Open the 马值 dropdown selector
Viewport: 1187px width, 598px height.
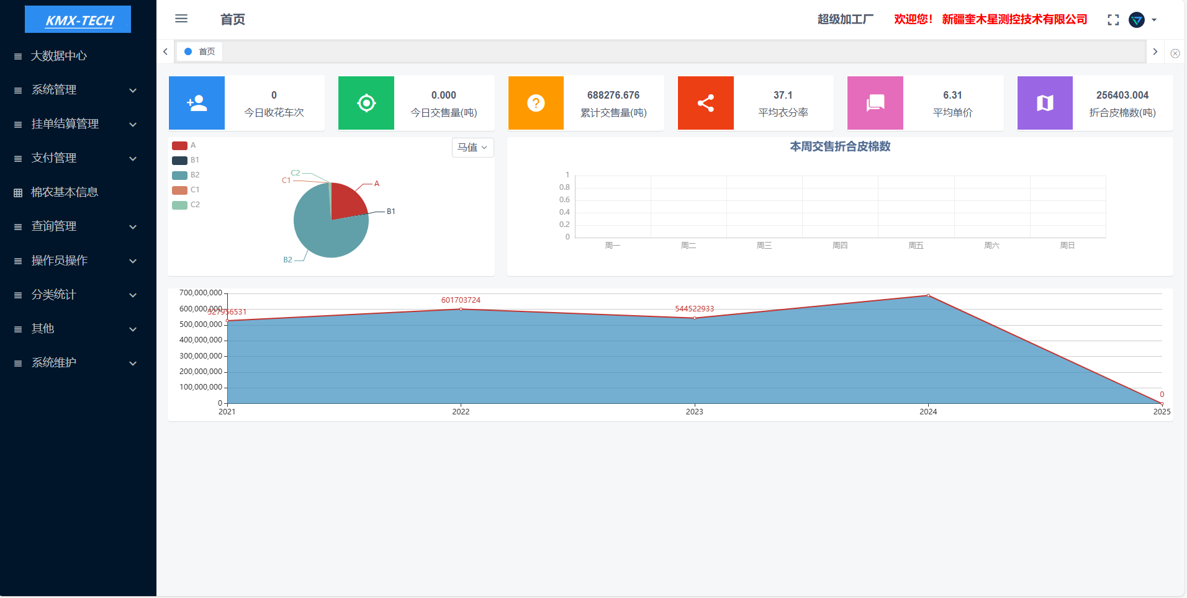[472, 148]
